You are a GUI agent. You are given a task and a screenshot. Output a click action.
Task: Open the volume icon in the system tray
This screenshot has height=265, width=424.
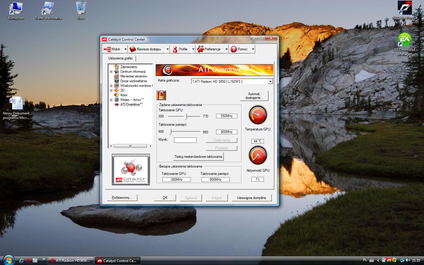pyautogui.click(x=408, y=260)
